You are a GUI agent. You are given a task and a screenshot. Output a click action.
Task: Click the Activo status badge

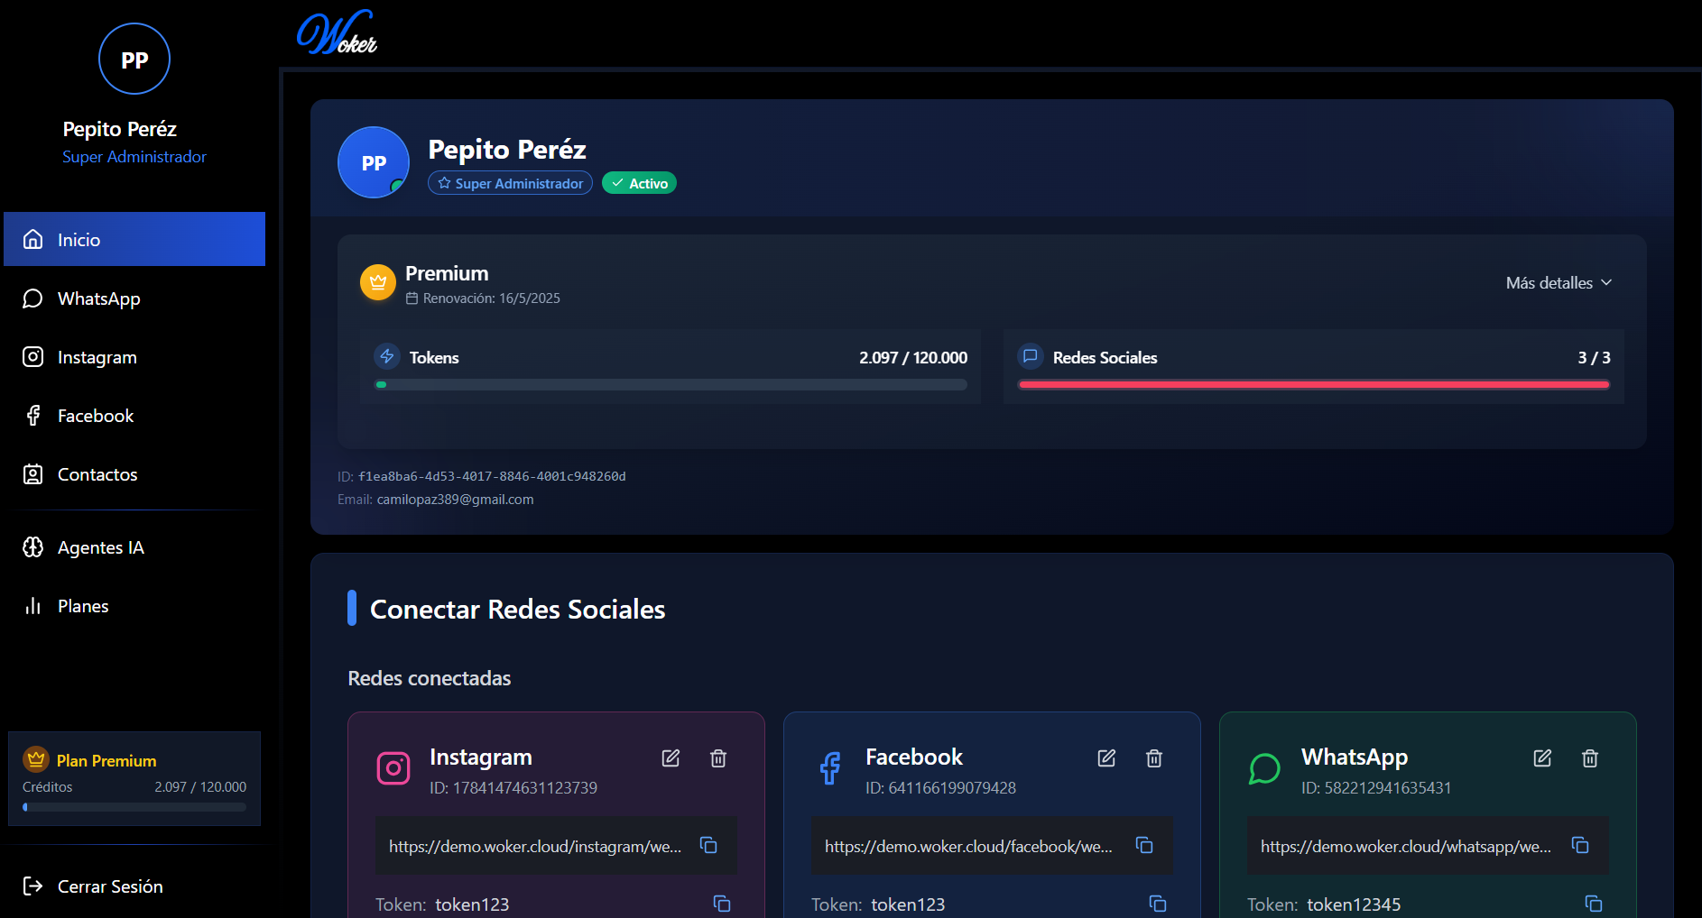point(639,182)
